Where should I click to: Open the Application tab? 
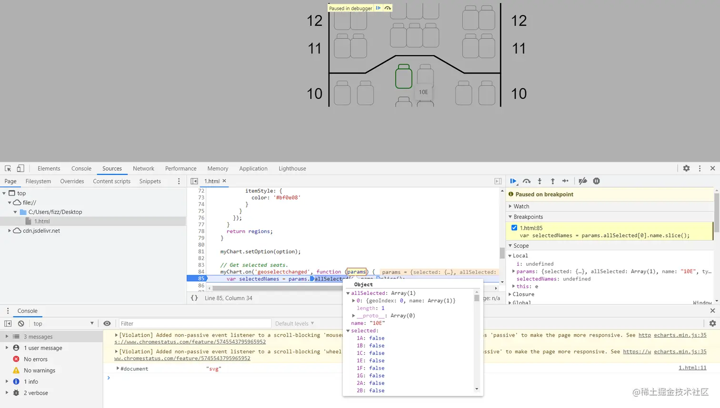(253, 168)
